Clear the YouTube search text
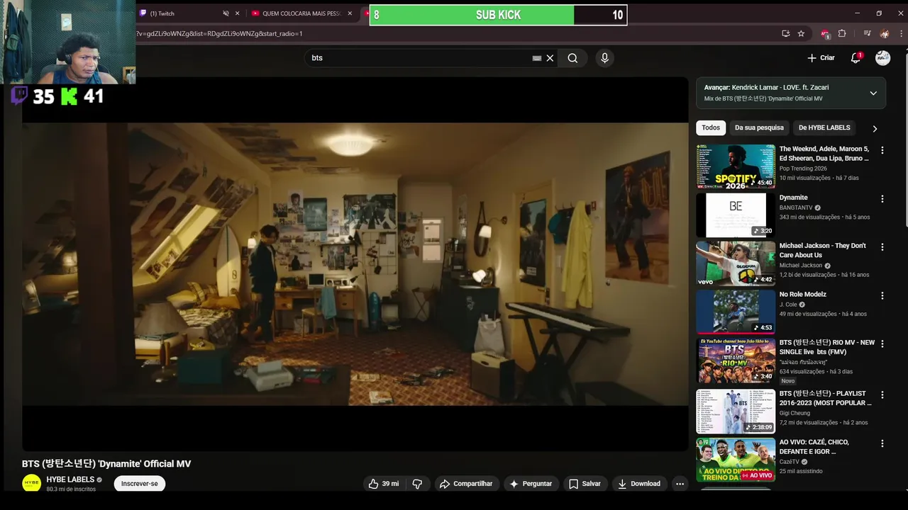This screenshot has height=510, width=908. [x=550, y=58]
